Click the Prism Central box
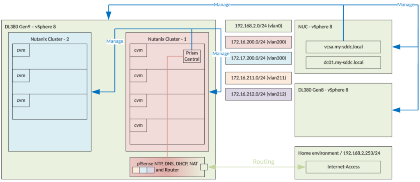This screenshot has height=182, width=420. [192, 56]
